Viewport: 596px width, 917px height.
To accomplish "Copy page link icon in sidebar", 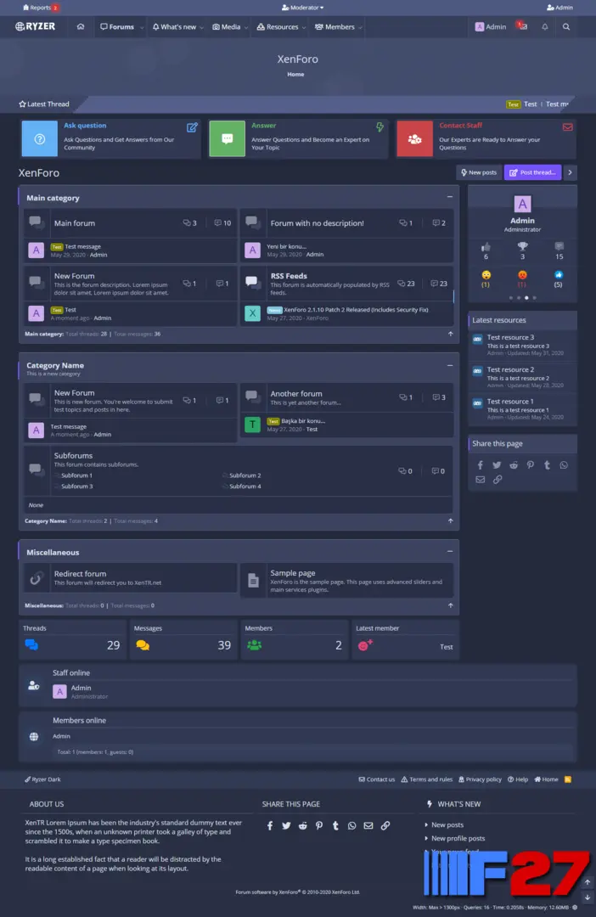I will pyautogui.click(x=498, y=480).
